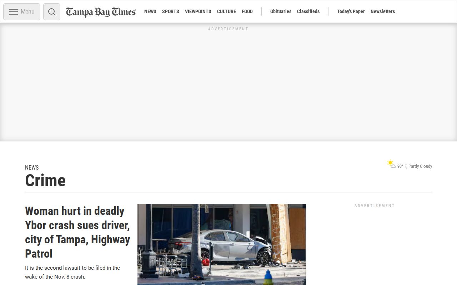Open the Newsletters link

click(x=383, y=11)
